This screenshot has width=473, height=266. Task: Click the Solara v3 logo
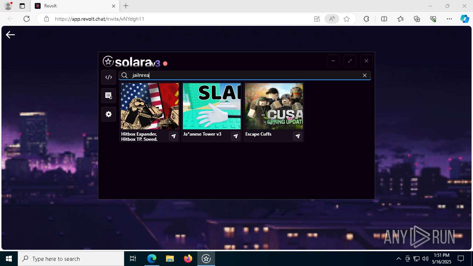(x=131, y=62)
